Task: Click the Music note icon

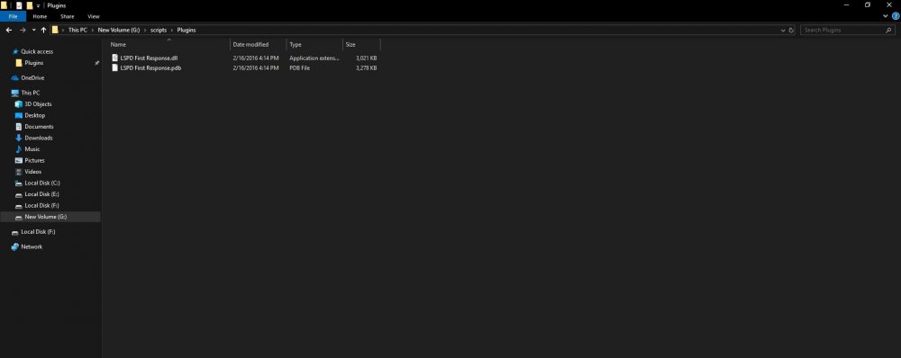Action: (x=19, y=149)
